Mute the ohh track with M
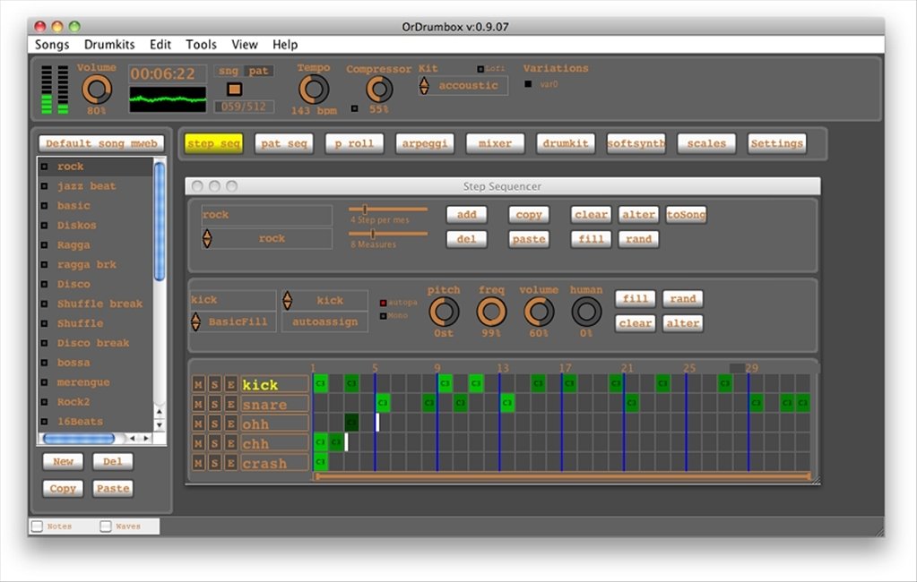 coord(198,424)
